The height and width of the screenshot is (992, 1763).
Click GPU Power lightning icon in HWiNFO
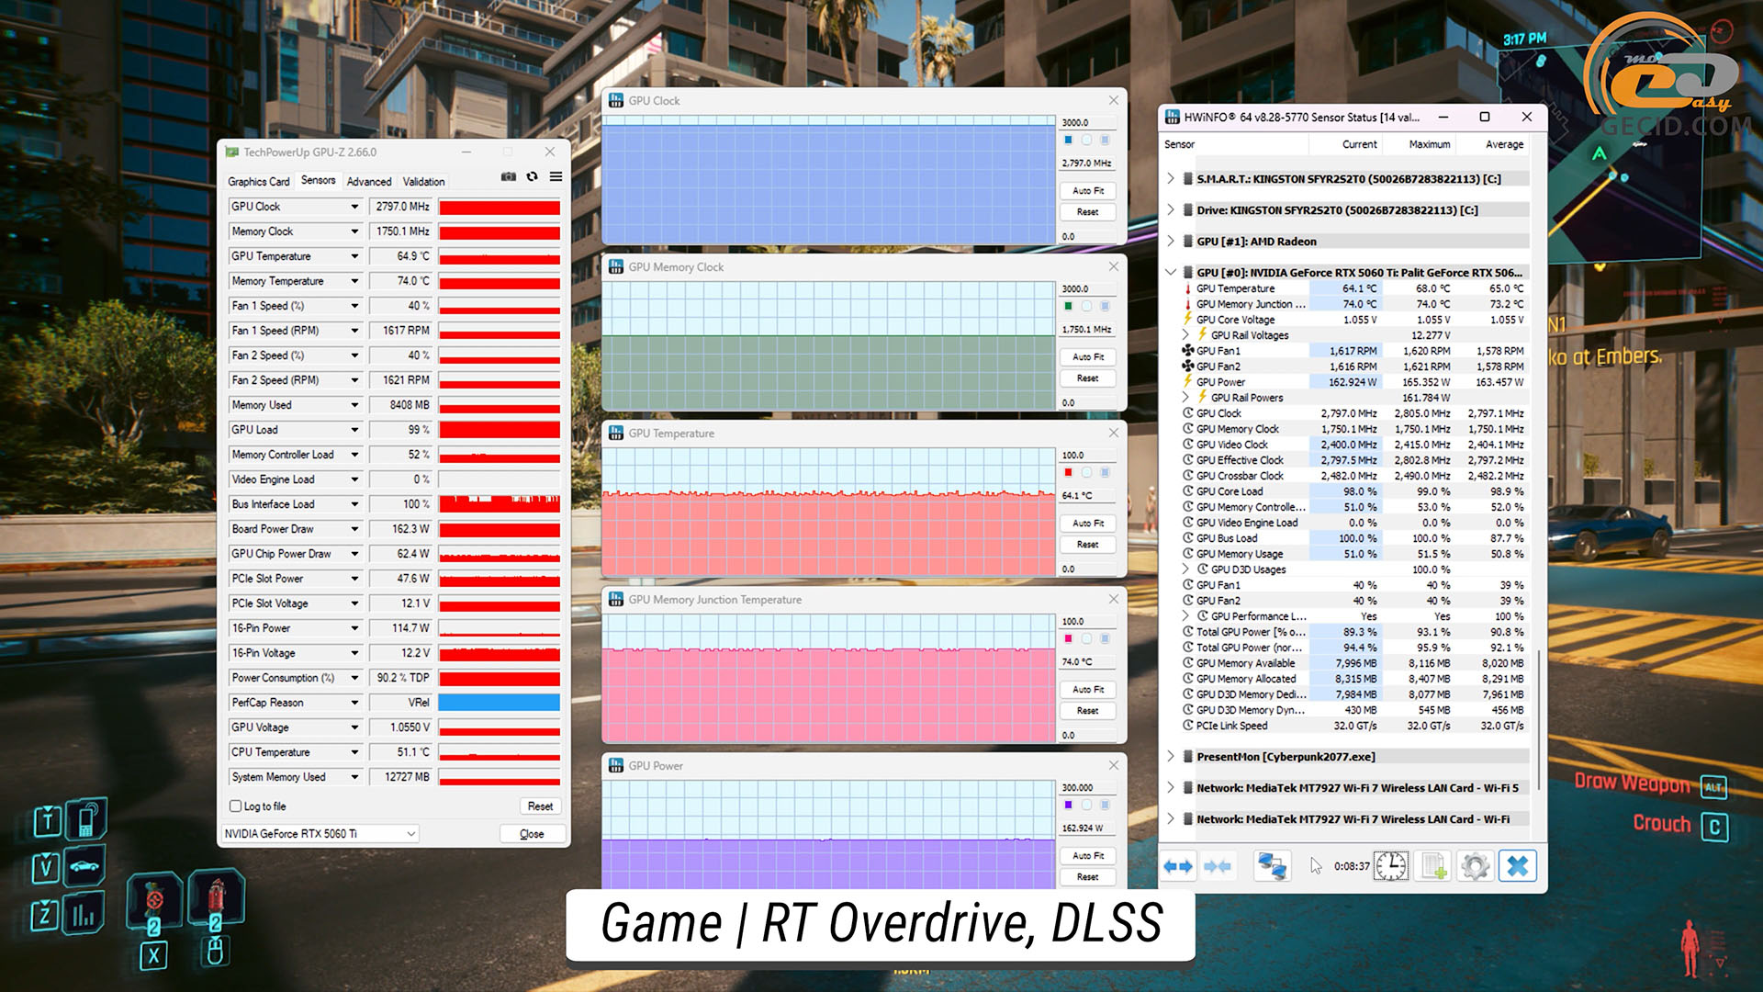pos(1187,382)
